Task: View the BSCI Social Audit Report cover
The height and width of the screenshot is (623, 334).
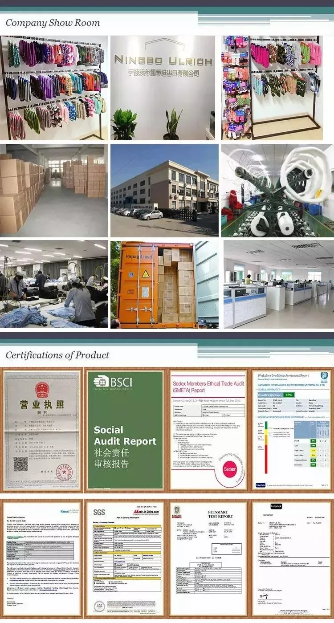Action: [125, 430]
